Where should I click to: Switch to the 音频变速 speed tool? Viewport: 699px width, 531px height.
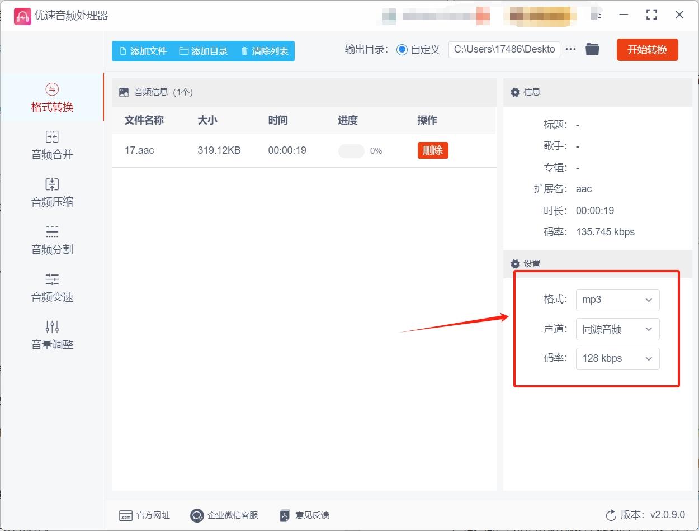point(51,287)
